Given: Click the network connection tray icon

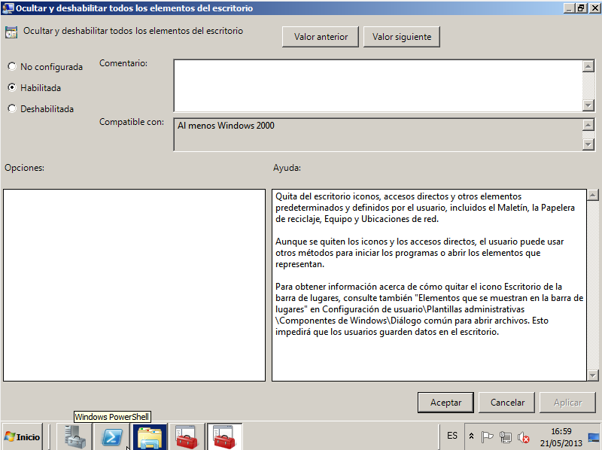Looking at the screenshot, I should [505, 436].
